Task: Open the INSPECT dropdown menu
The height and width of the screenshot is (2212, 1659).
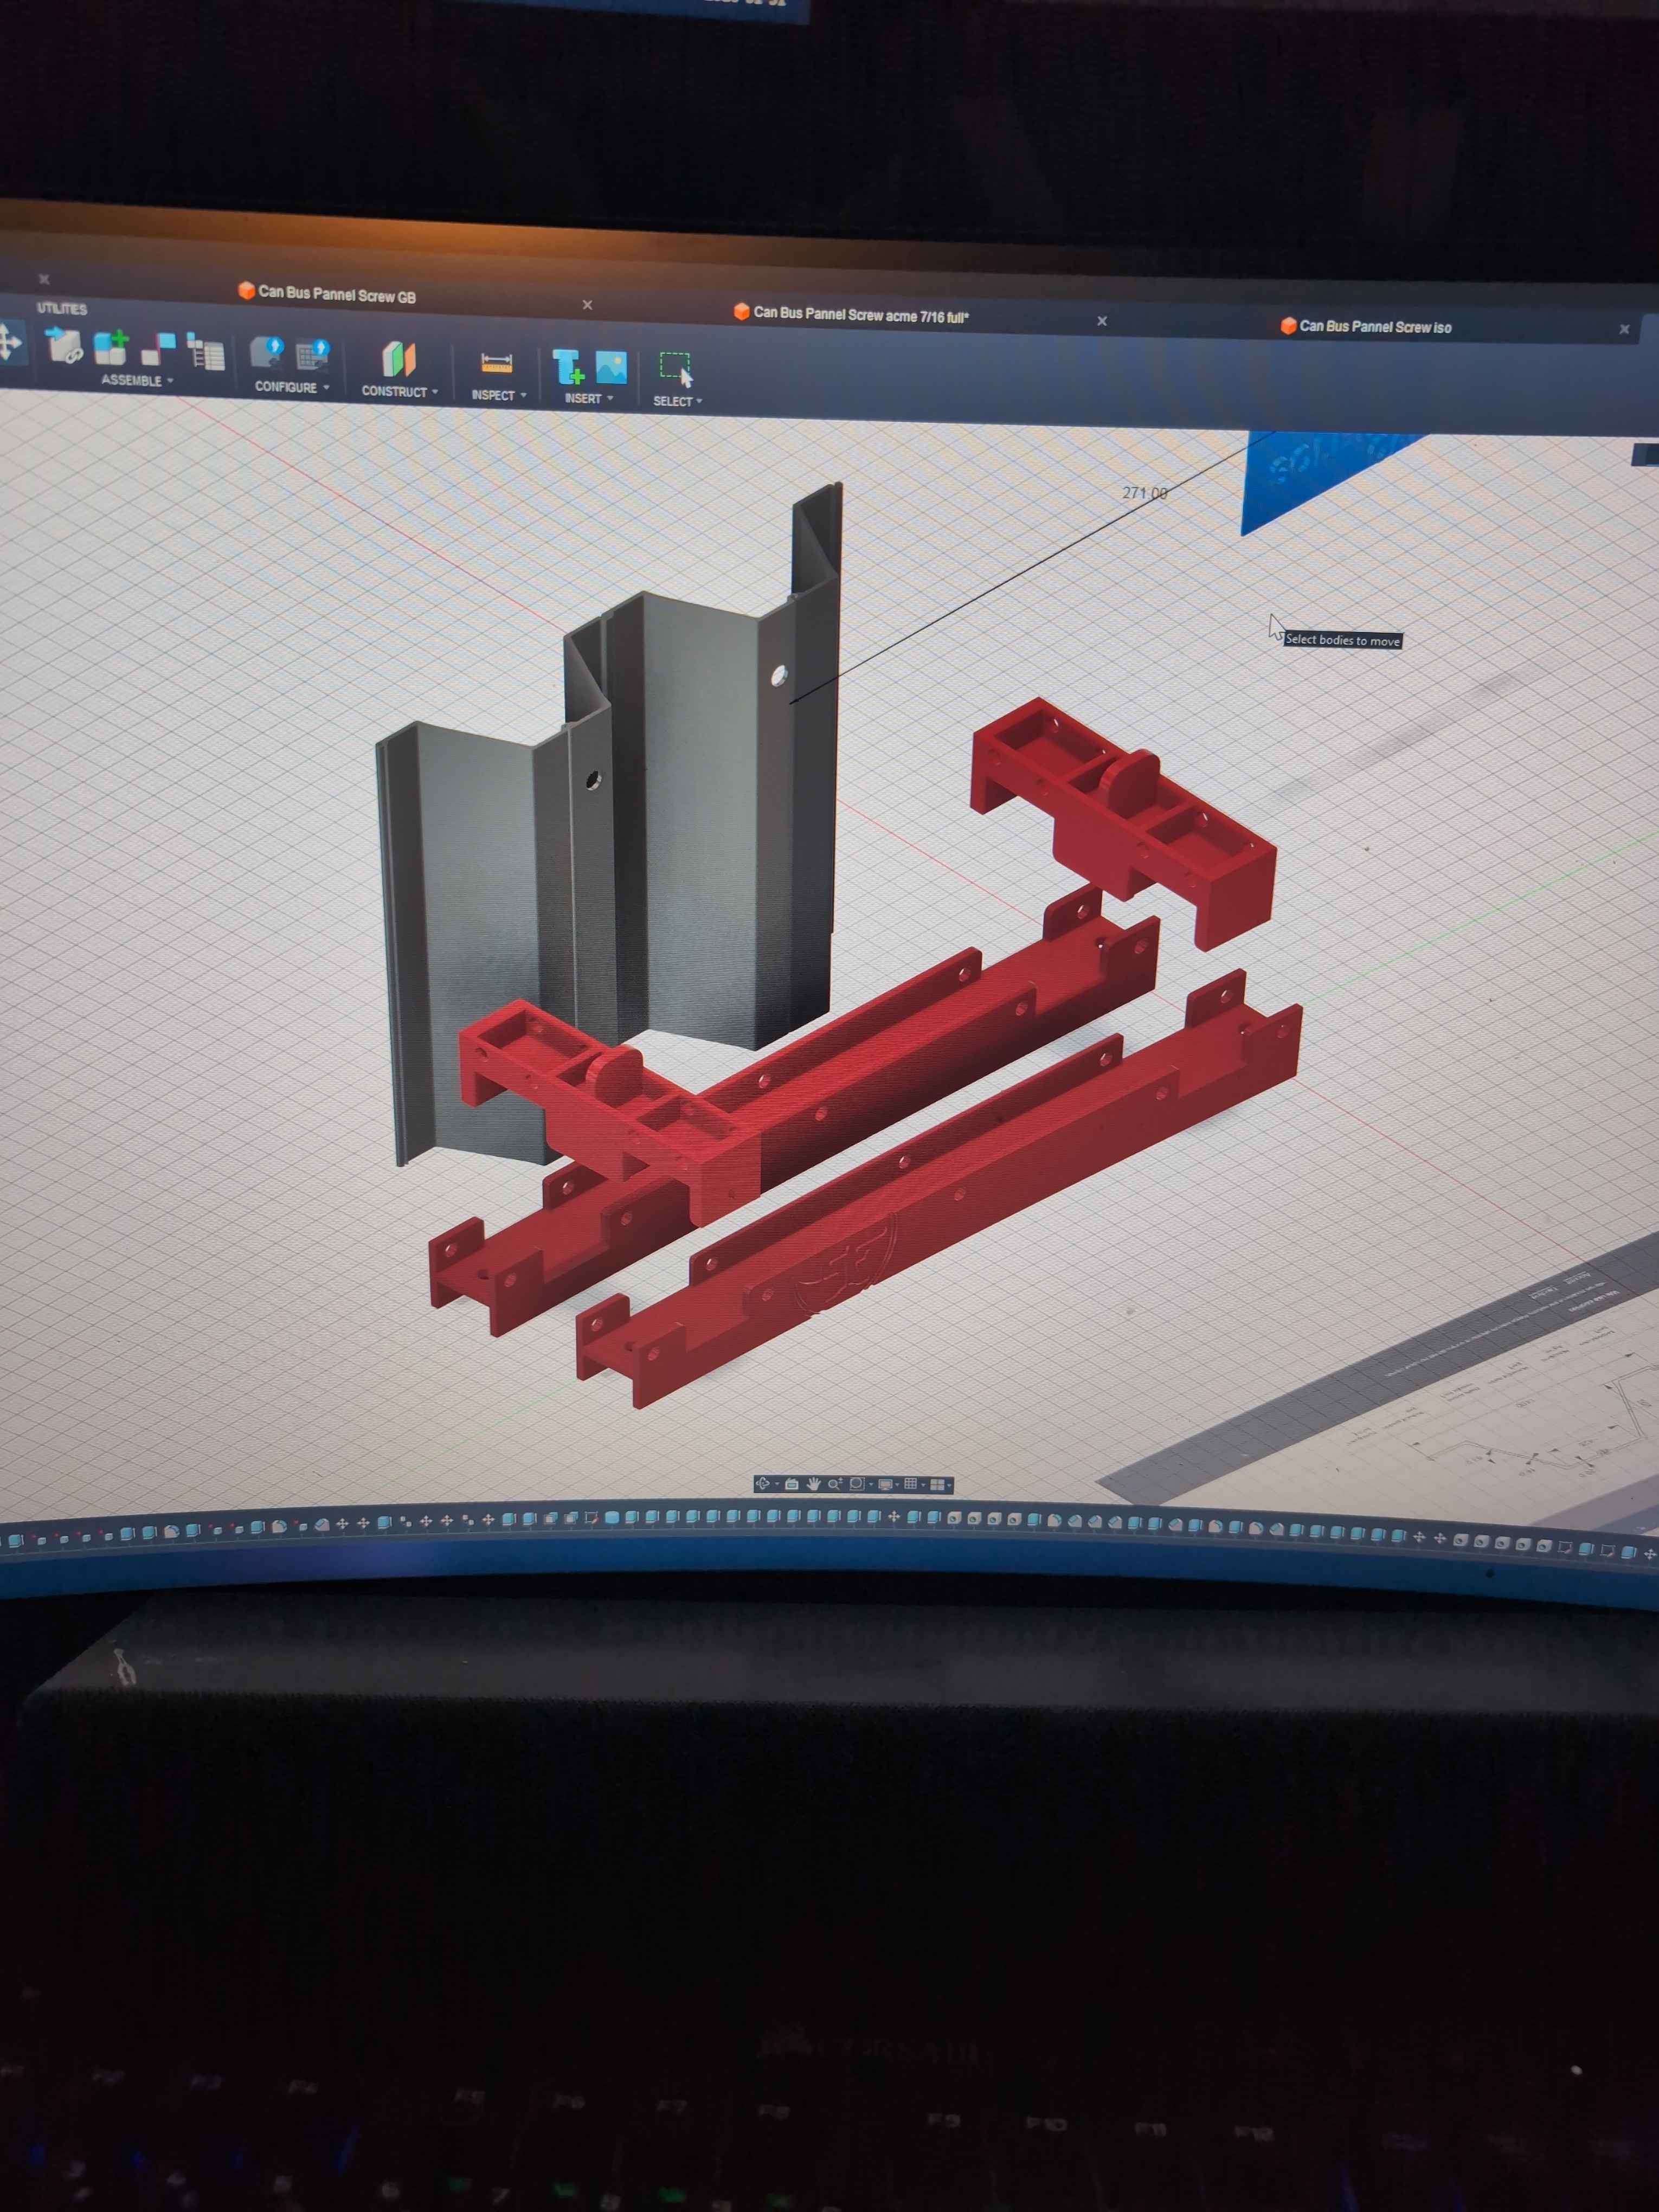Action: [498, 396]
